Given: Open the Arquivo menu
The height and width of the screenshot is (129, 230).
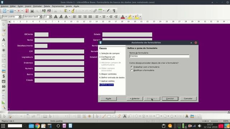Looking at the screenshot, I should click(x=5, y=6).
